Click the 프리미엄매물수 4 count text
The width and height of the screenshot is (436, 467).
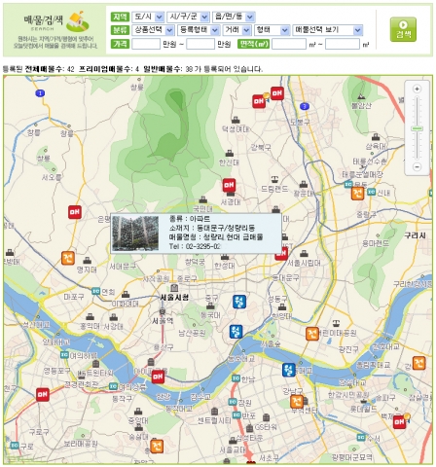coord(109,69)
